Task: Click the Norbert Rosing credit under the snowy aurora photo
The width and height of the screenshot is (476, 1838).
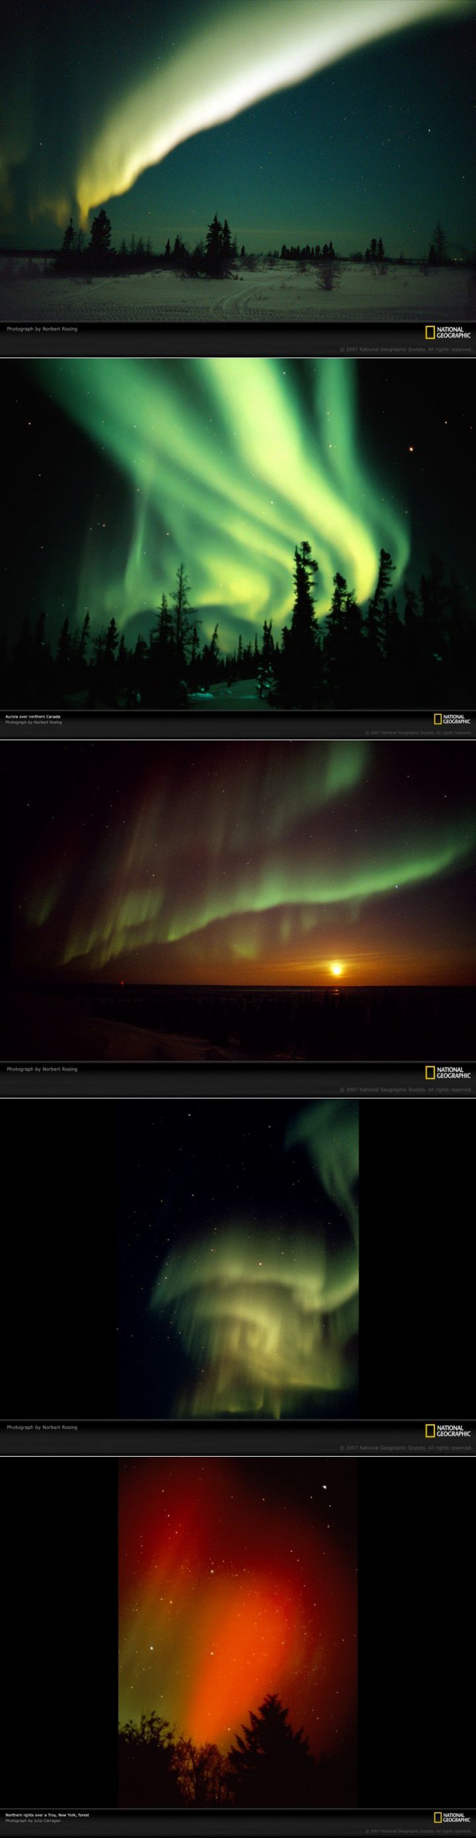Action: click(42, 329)
